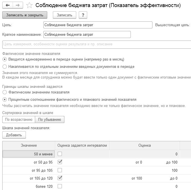Click the Записать button
This screenshot has width=191, height=190.
(64, 15)
